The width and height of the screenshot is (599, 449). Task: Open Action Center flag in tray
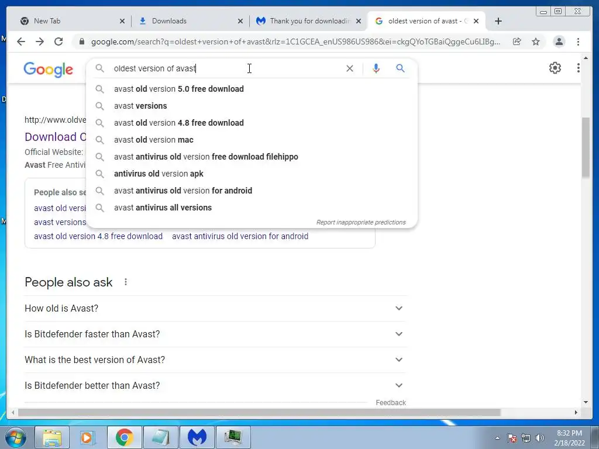512,438
